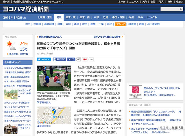Open 特集 in the top menu
The height and width of the screenshot is (136, 185).
pyautogui.click(x=170, y=2)
